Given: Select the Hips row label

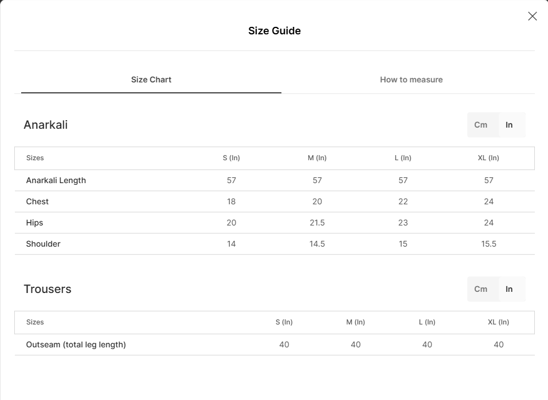Looking at the screenshot, I should pyautogui.click(x=34, y=223).
